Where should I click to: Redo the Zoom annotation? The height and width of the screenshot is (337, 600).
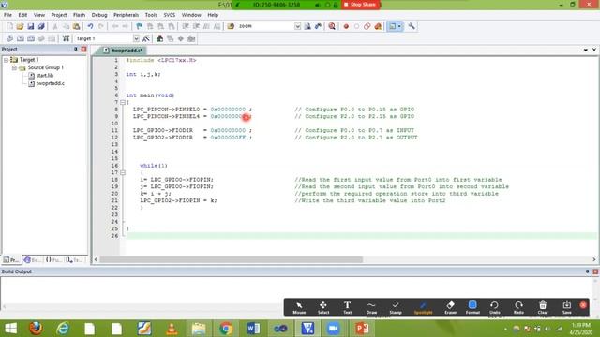[x=518, y=308]
